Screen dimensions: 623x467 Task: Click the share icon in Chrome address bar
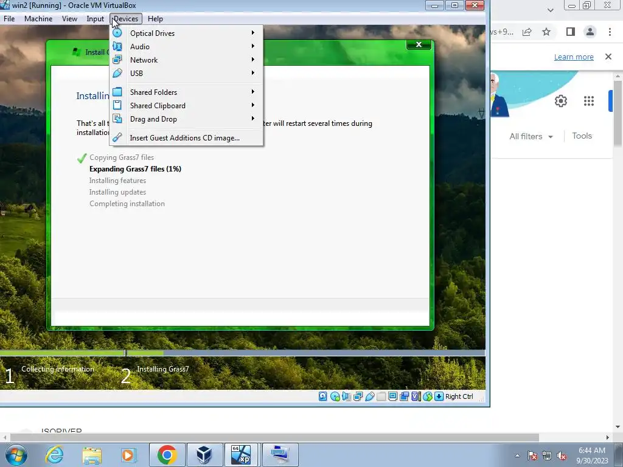[x=527, y=32]
